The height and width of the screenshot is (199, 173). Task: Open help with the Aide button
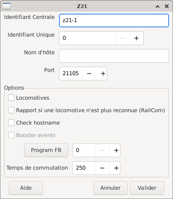click(26, 188)
